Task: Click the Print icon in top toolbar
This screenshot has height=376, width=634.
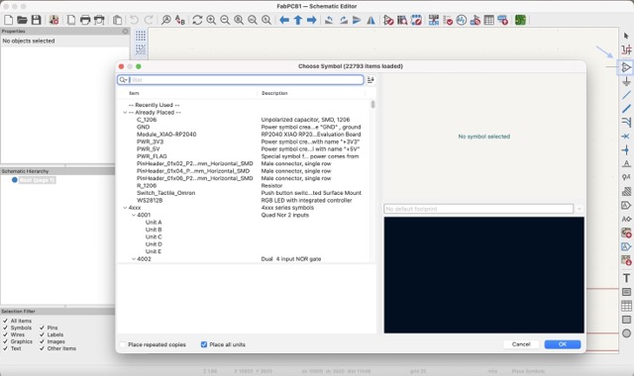Action: click(x=85, y=20)
